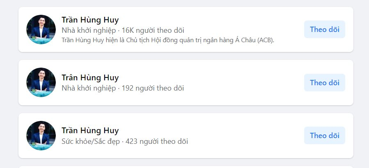369x168 pixels.
Task: Follow the Sức khỏe/Sắc đẹp Trần Hùng Huy page
Action: [x=325, y=136]
